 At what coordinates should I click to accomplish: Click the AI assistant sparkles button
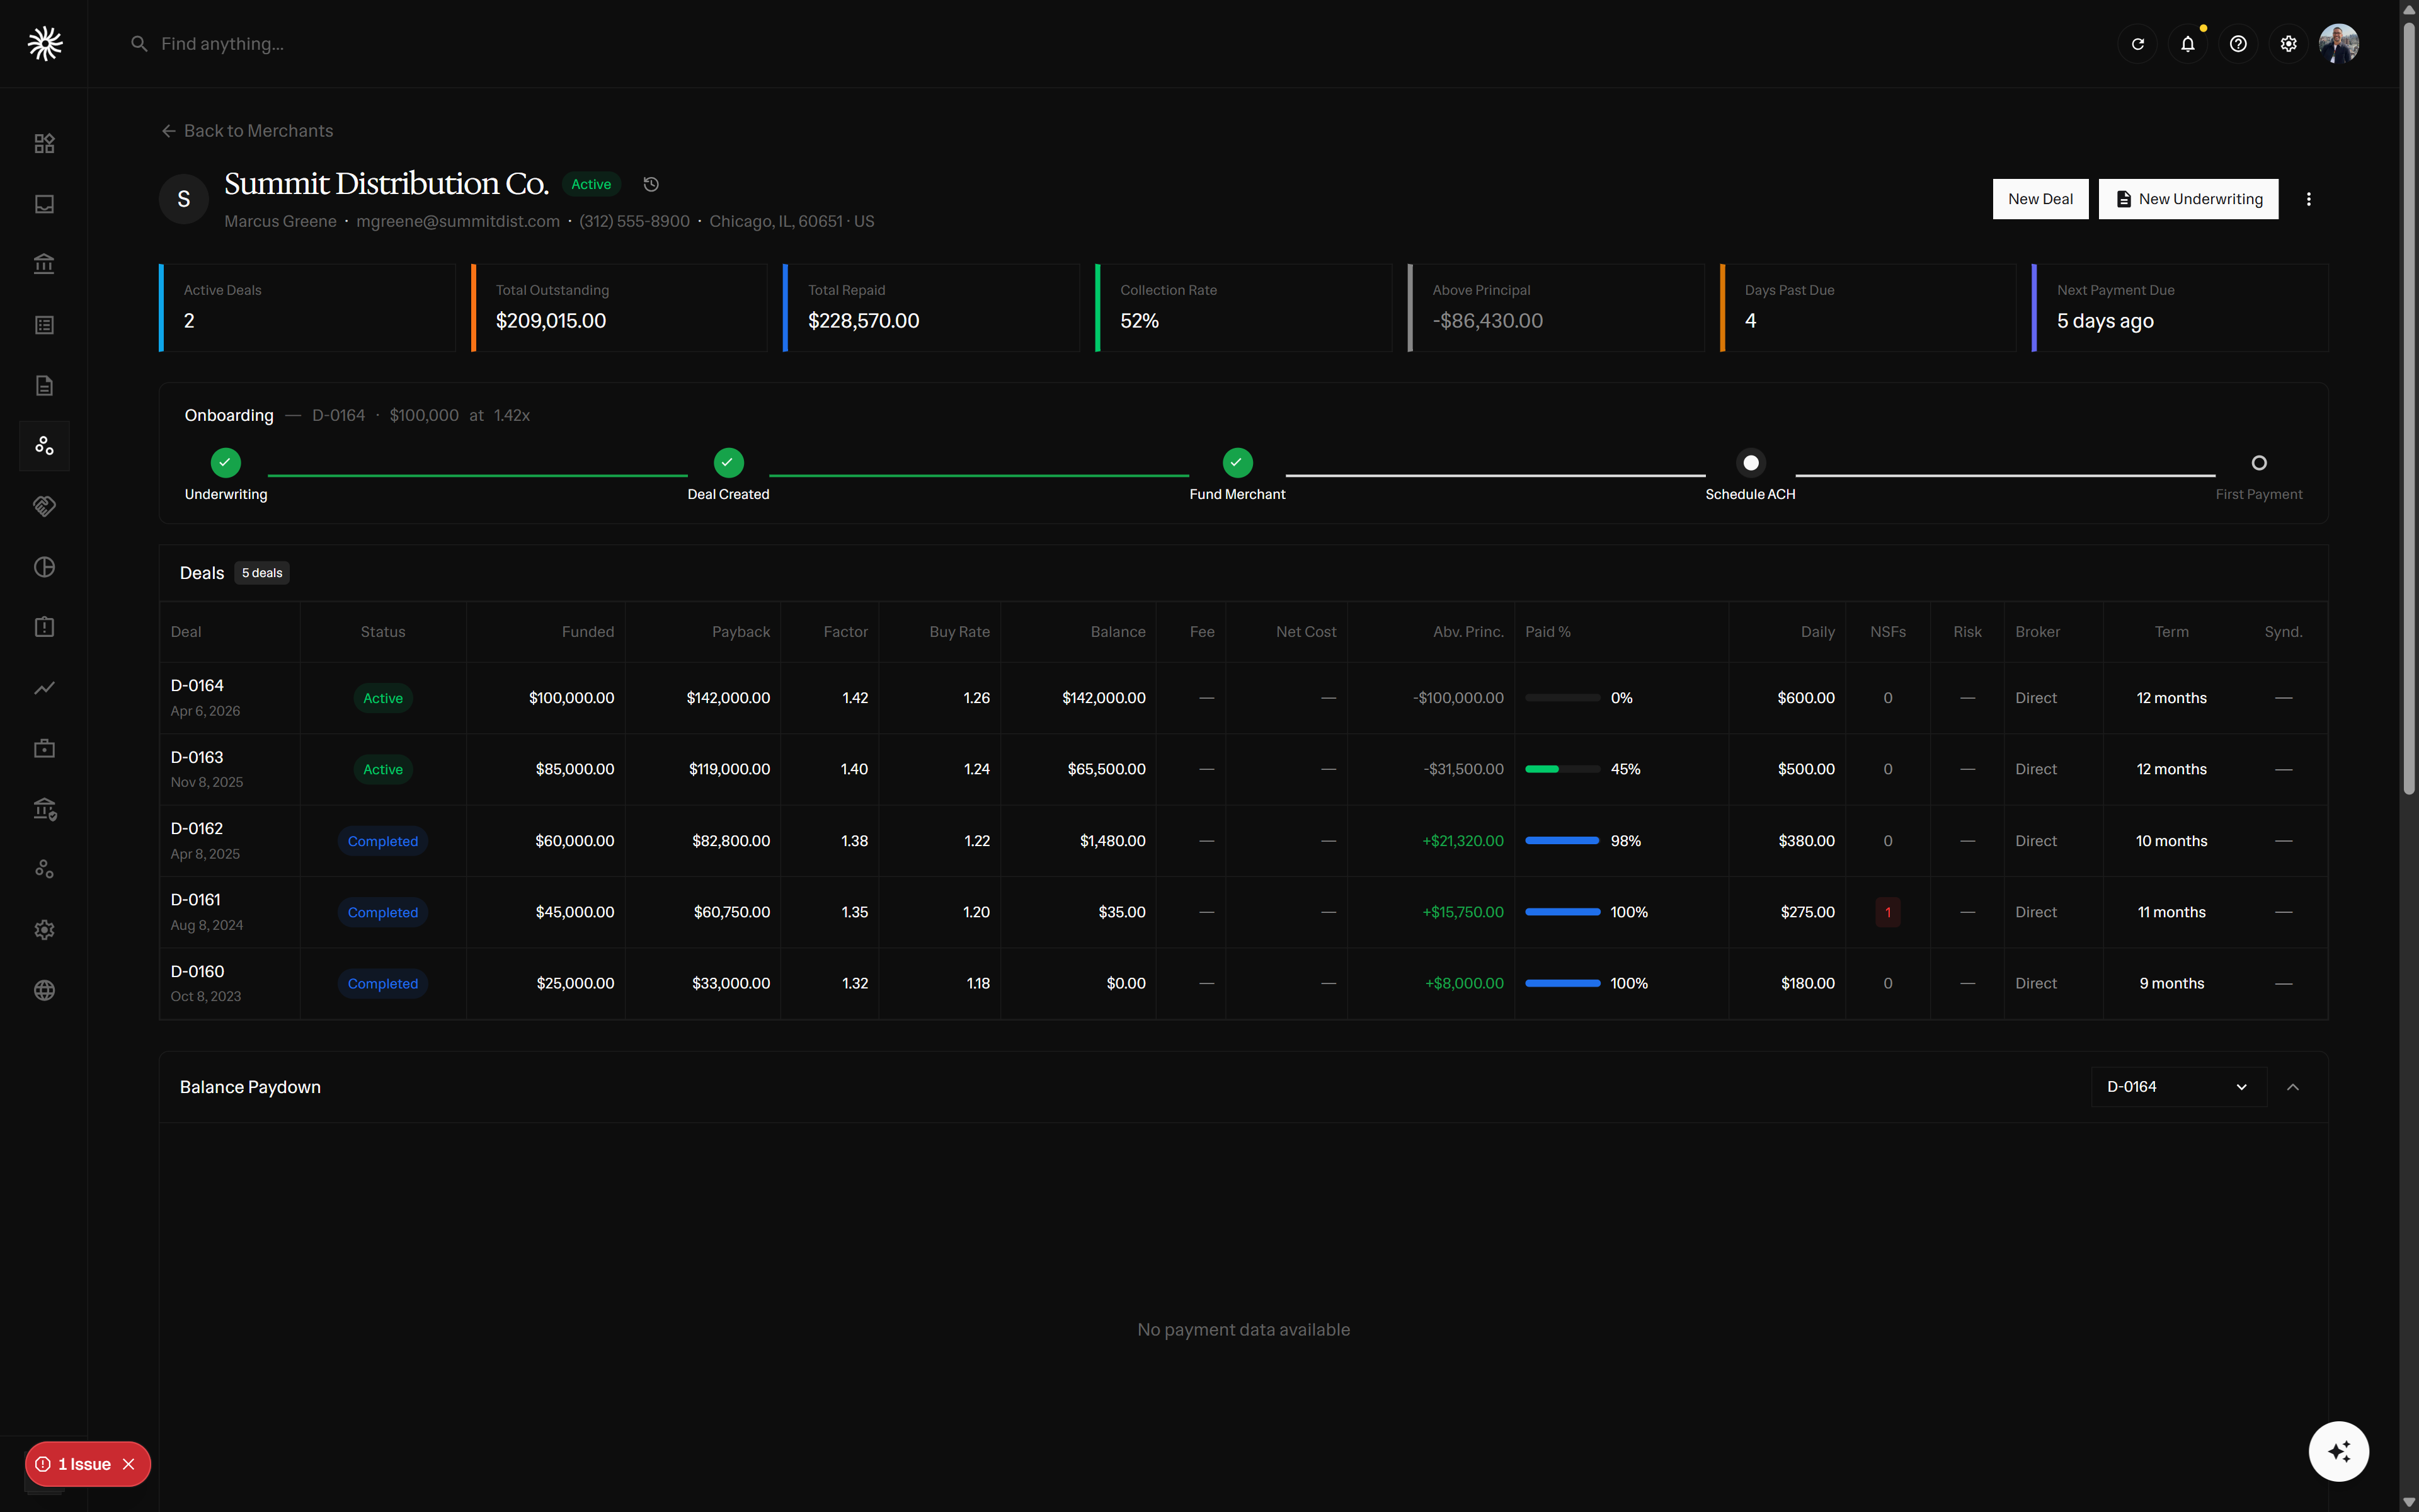2339,1451
